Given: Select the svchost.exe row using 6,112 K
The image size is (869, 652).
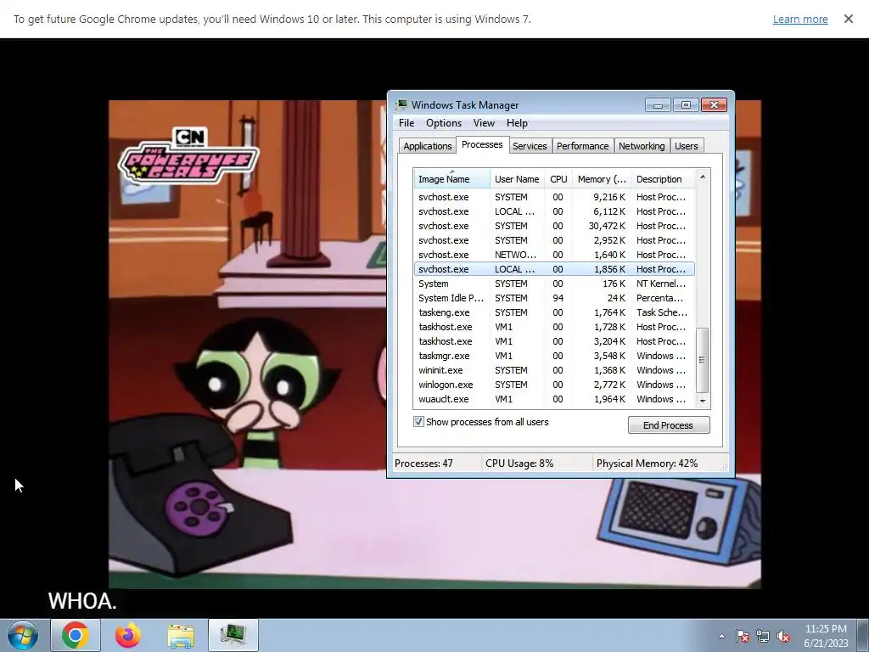Looking at the screenshot, I should click(x=554, y=211).
